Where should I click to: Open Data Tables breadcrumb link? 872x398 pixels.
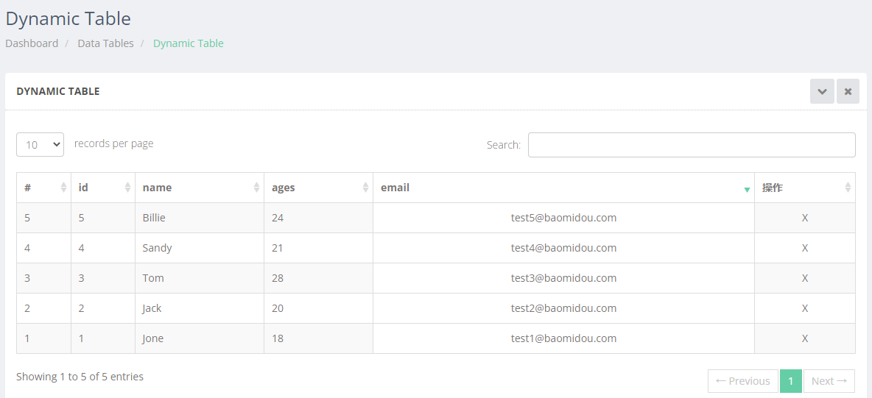pos(105,43)
